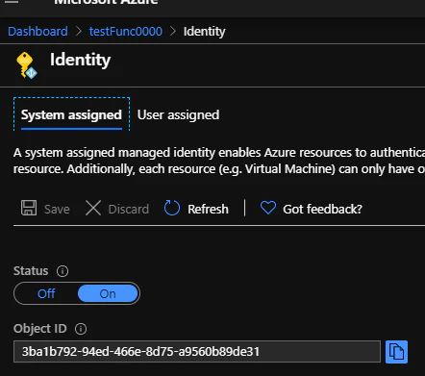Click the feedback heart icon
Screen dimensions: 425x376
(x=268, y=208)
